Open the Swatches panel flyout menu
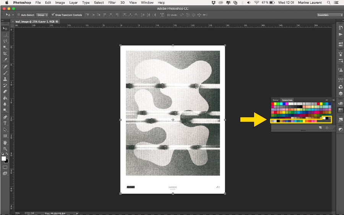The width and height of the screenshot is (344, 215). coord(333,100)
